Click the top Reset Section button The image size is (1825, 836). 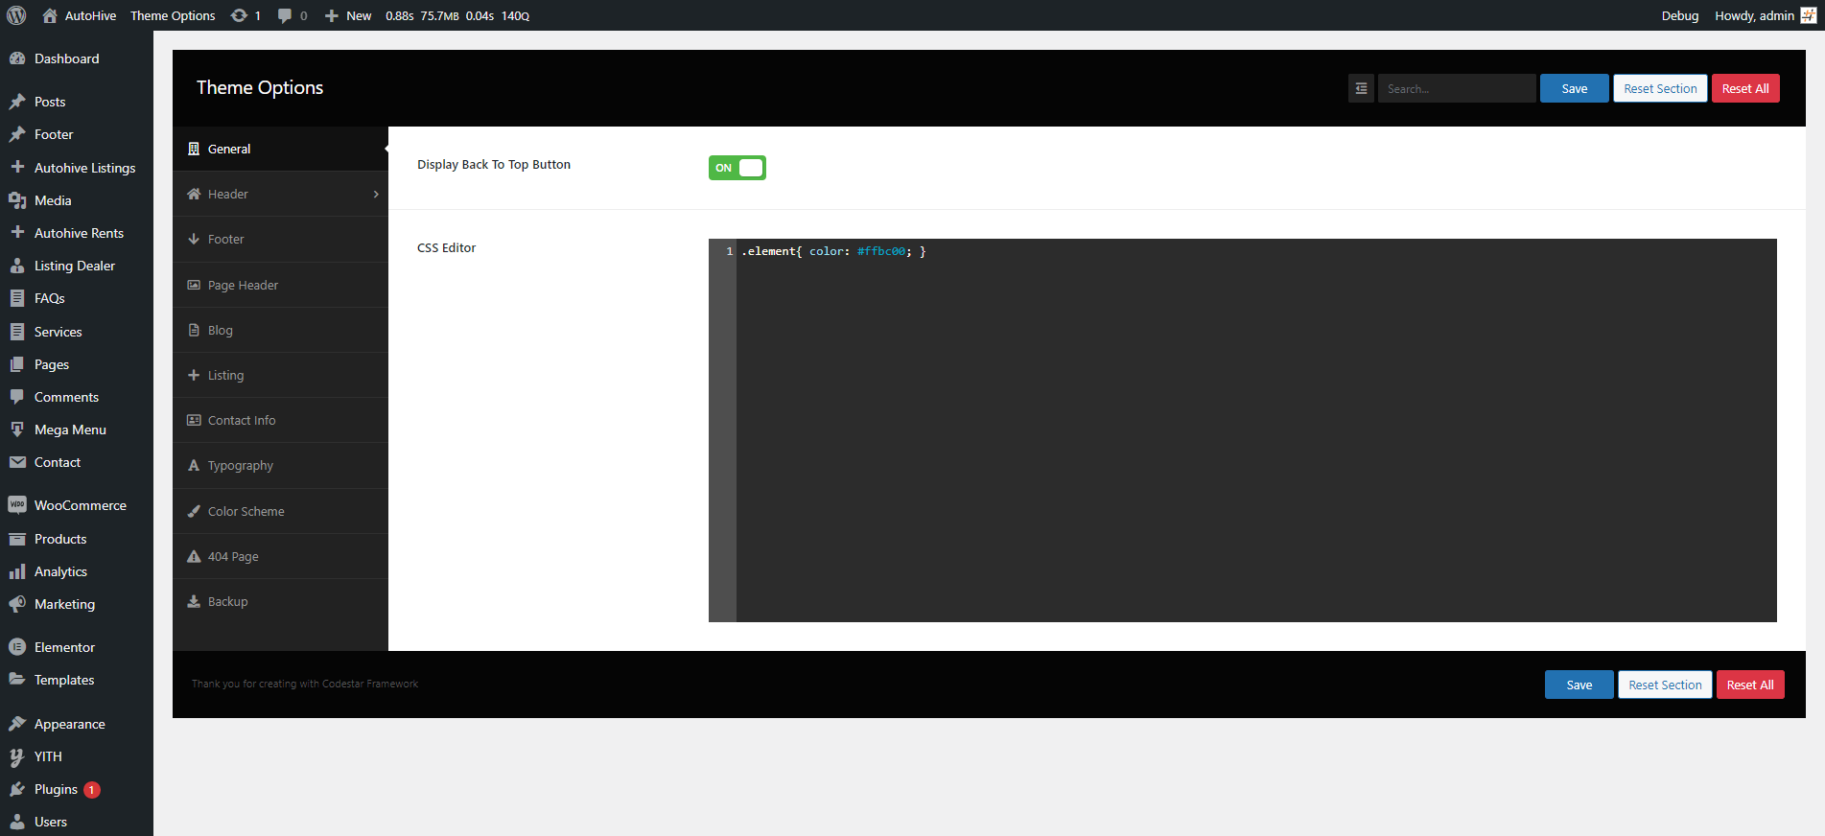click(x=1659, y=88)
